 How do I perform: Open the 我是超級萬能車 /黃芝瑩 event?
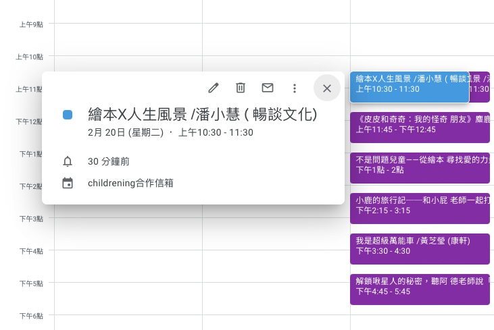tap(419, 245)
